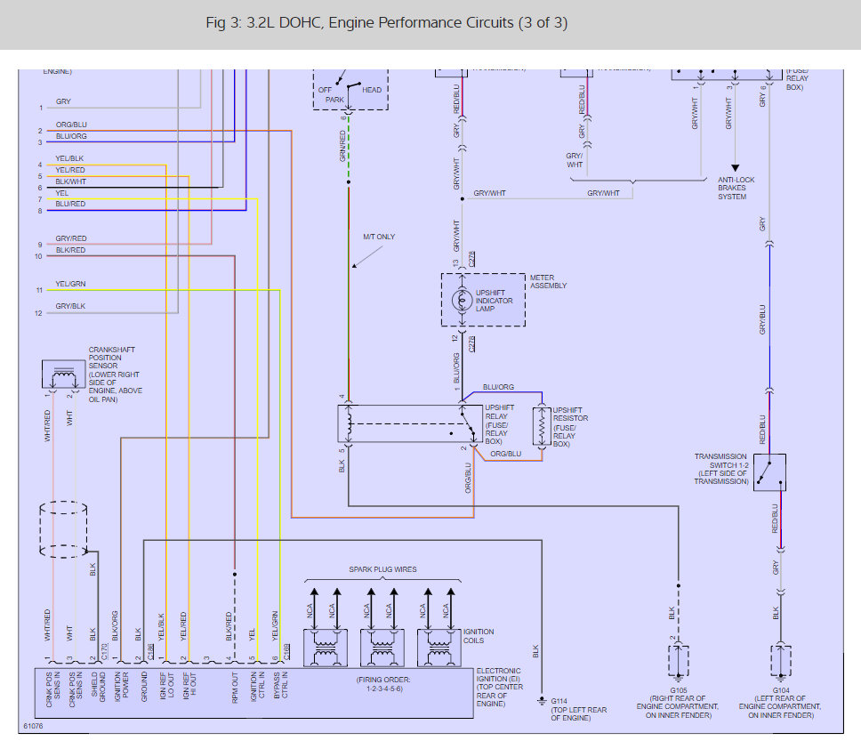Click the anti-lock brakes downward arrowhead

[x=736, y=168]
